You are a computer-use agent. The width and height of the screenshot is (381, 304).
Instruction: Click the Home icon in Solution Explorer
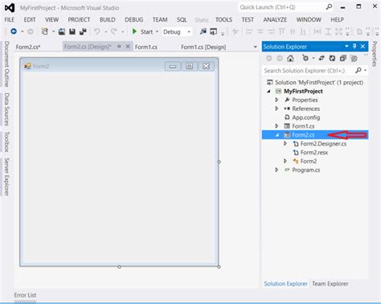[290, 58]
